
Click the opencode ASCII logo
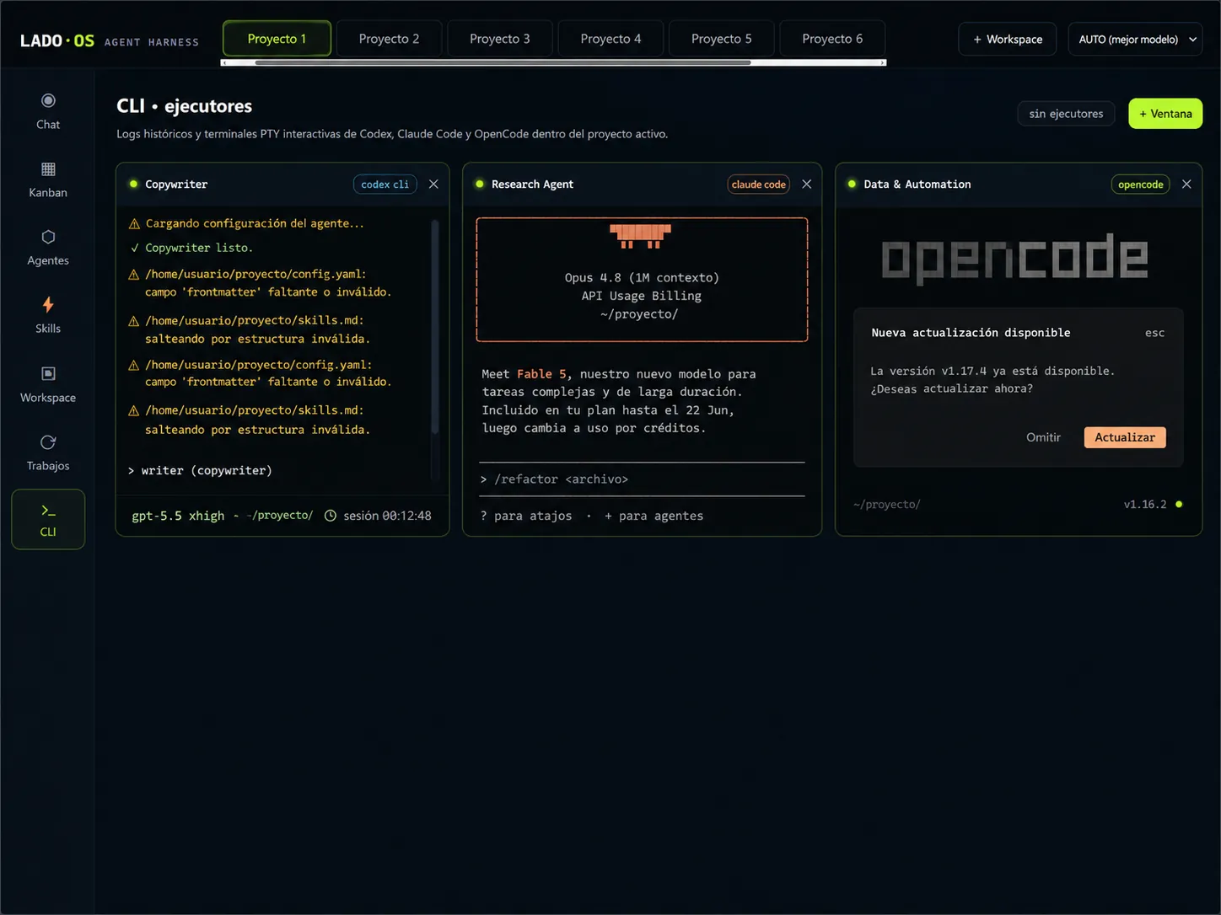[1014, 258]
